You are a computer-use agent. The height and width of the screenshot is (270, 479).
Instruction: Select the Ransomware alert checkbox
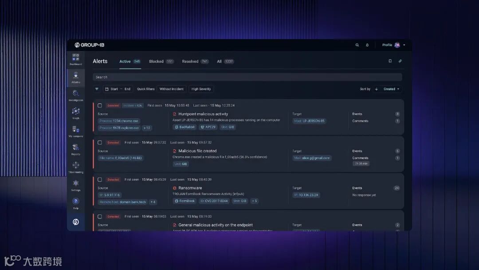pos(100,179)
